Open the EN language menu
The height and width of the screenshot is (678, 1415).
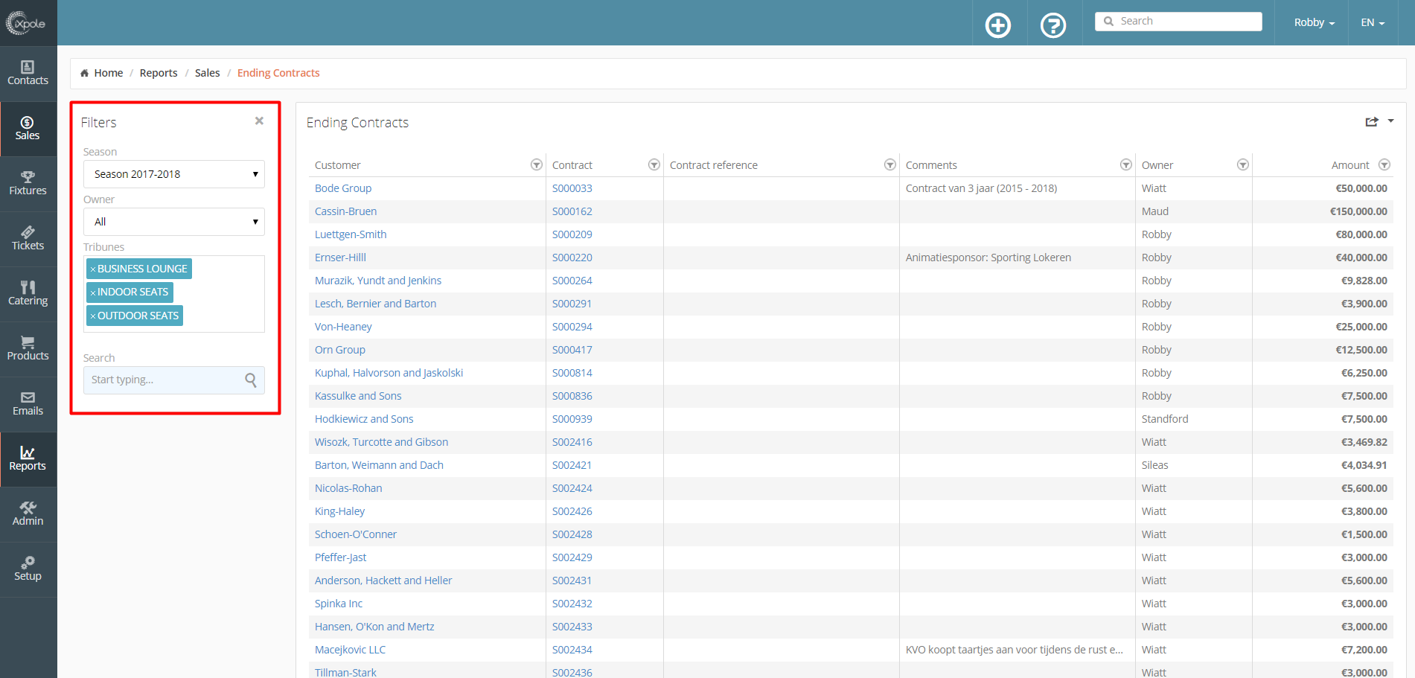tap(1373, 22)
